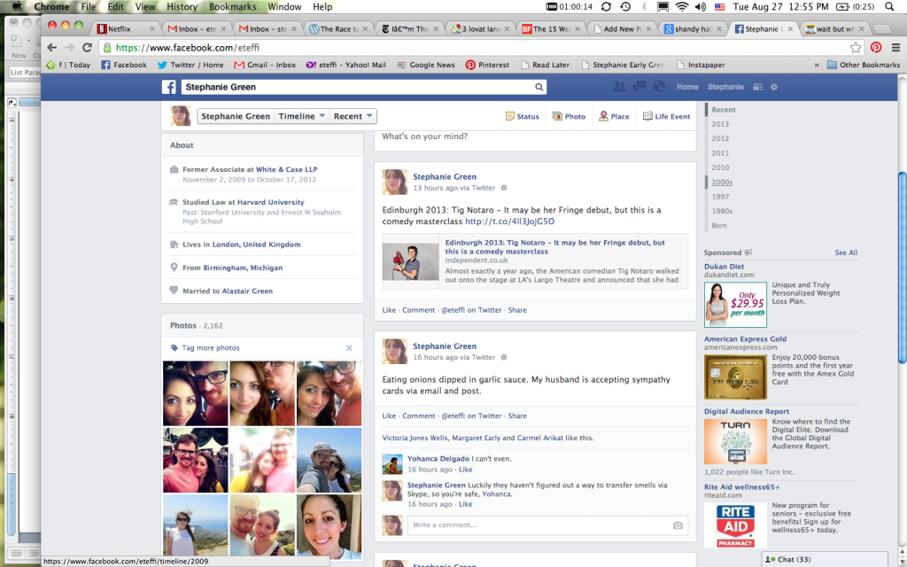Open the American Express Gold card image

click(735, 377)
